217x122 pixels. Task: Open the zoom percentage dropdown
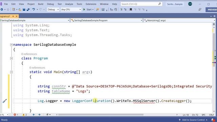pyautogui.click(x=7, y=115)
